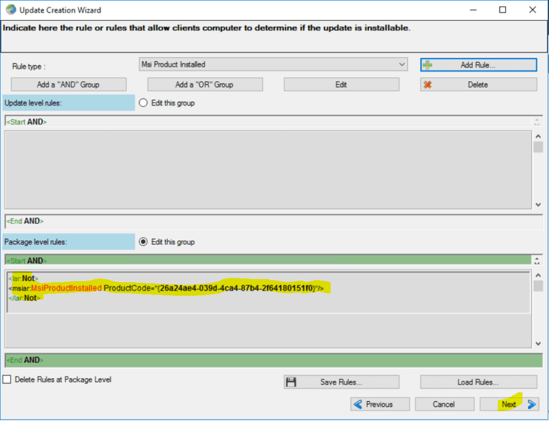Click the Cancel button
This screenshot has height=421, width=549.
(x=444, y=404)
